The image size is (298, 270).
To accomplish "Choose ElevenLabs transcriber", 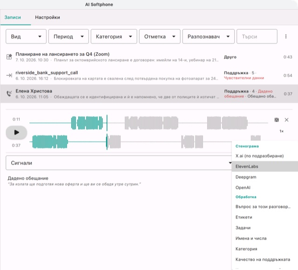I will coord(265,166).
